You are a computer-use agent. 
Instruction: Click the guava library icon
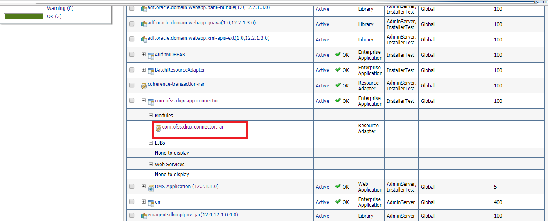(x=144, y=24)
